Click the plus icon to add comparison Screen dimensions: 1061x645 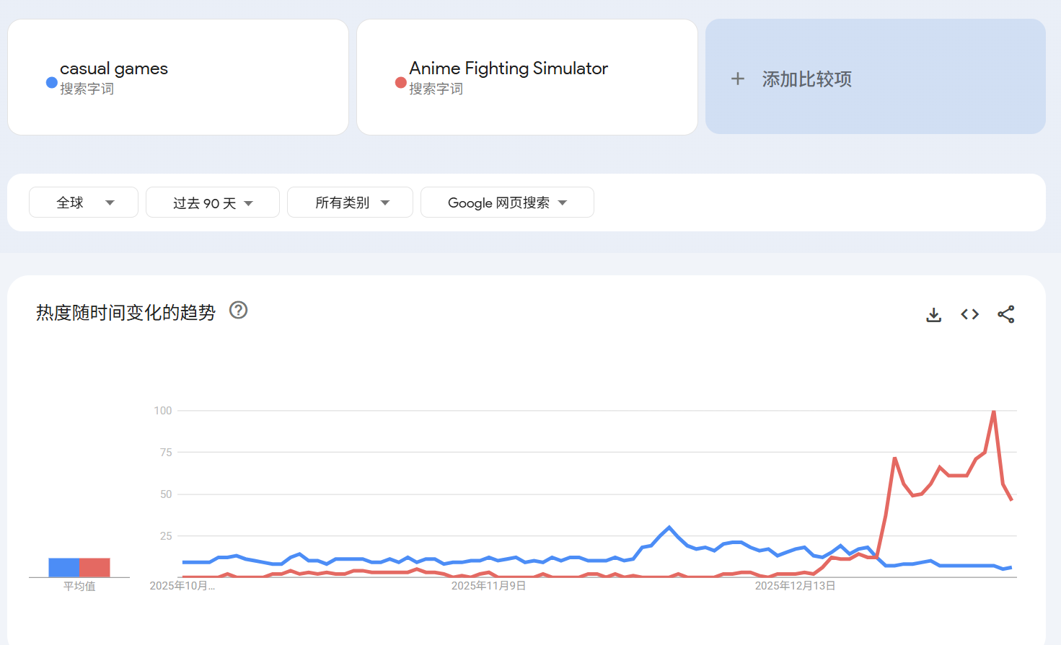point(738,79)
